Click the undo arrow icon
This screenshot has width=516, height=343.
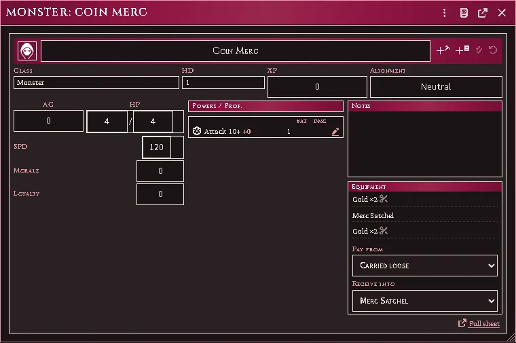(493, 50)
